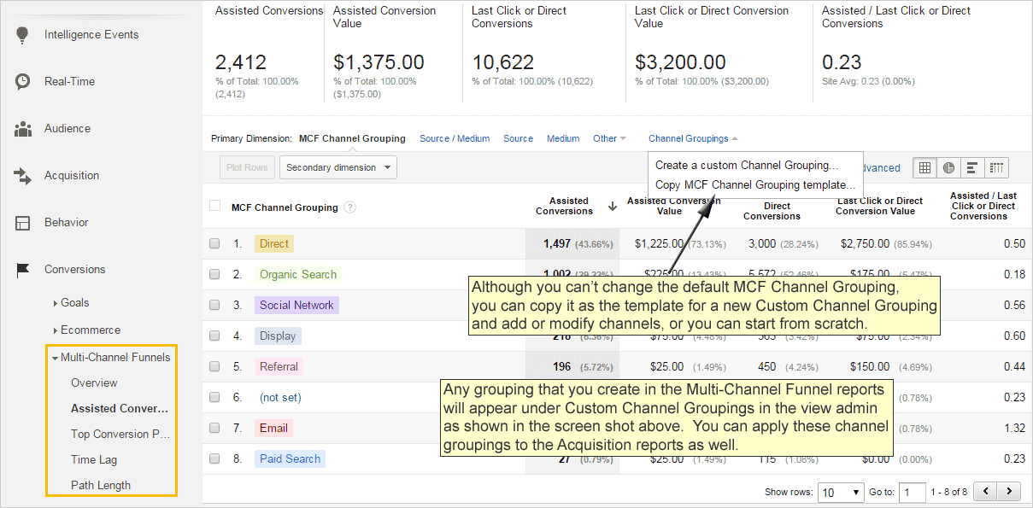Click the Source / Medium dimension link
Screen dimensions: 1033x508
pyautogui.click(x=455, y=138)
